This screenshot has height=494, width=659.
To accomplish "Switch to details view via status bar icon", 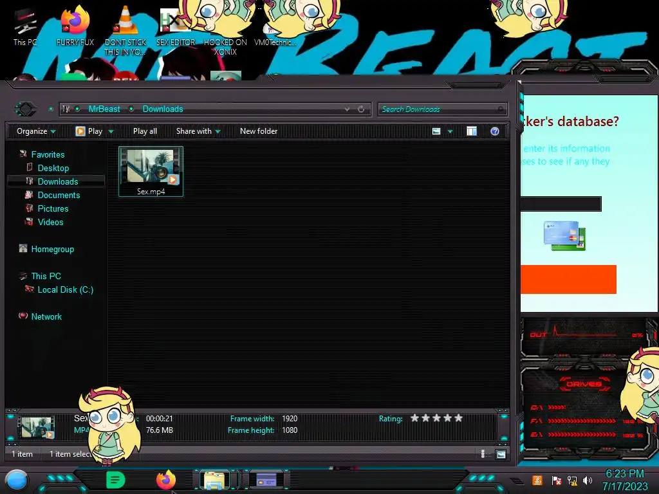I will click(x=483, y=453).
